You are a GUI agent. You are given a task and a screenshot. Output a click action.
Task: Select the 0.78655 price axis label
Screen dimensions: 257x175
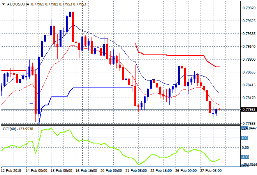(x=249, y=72)
